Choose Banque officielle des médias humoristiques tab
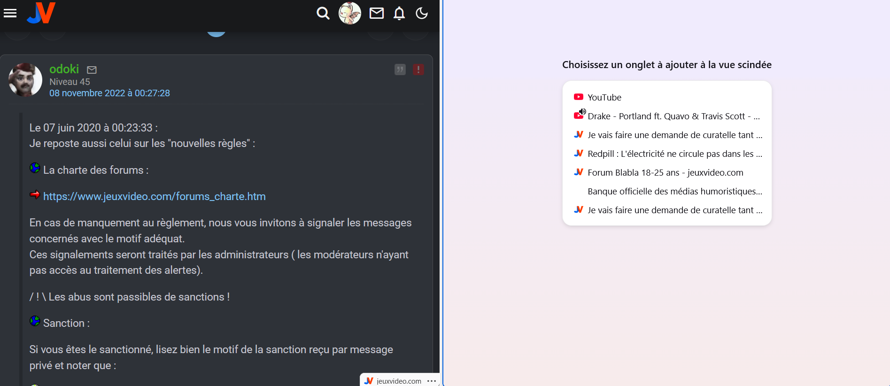Screen dimensions: 890x386 (667, 191)
